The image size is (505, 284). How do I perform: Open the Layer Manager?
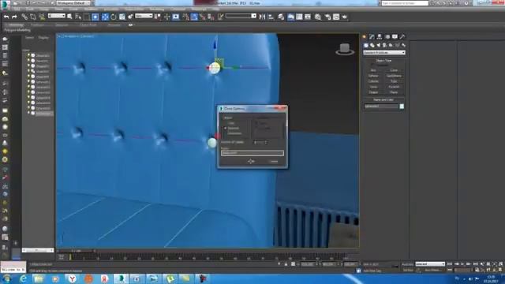tap(281, 17)
